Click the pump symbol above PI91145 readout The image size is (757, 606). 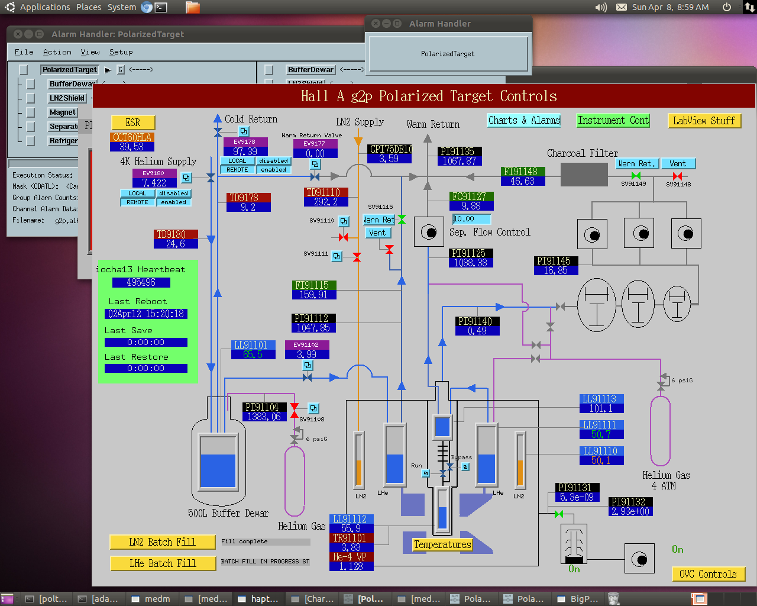592,233
